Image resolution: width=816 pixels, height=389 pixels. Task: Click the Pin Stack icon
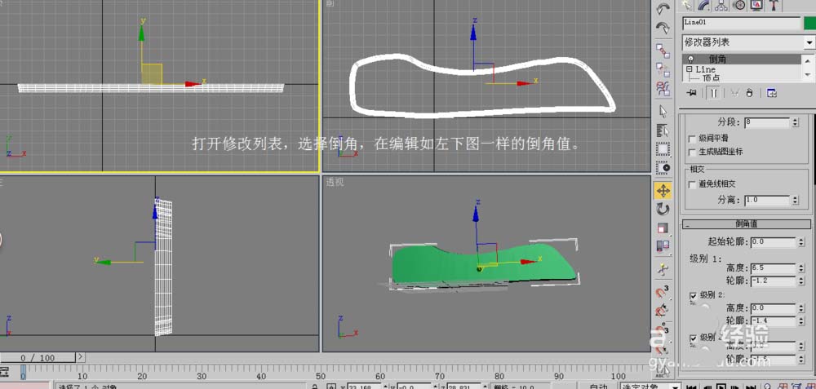pyautogui.click(x=692, y=93)
